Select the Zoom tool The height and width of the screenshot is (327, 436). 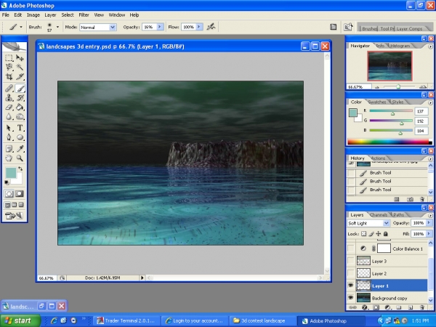(x=20, y=158)
